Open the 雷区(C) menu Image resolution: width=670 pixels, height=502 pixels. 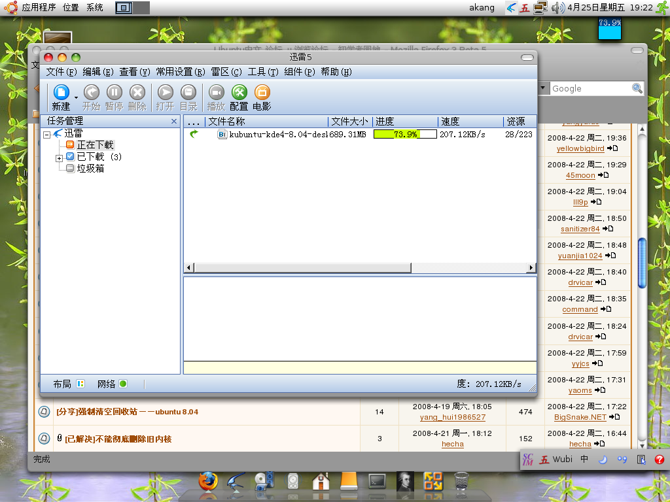226,72
